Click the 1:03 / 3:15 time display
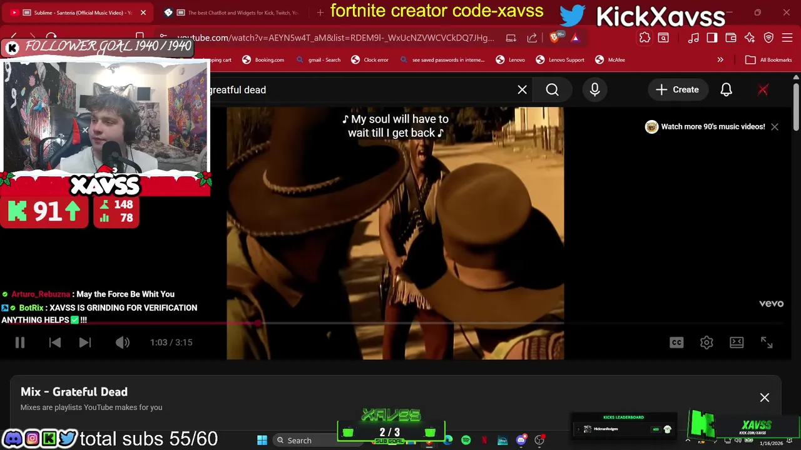 pos(171,342)
